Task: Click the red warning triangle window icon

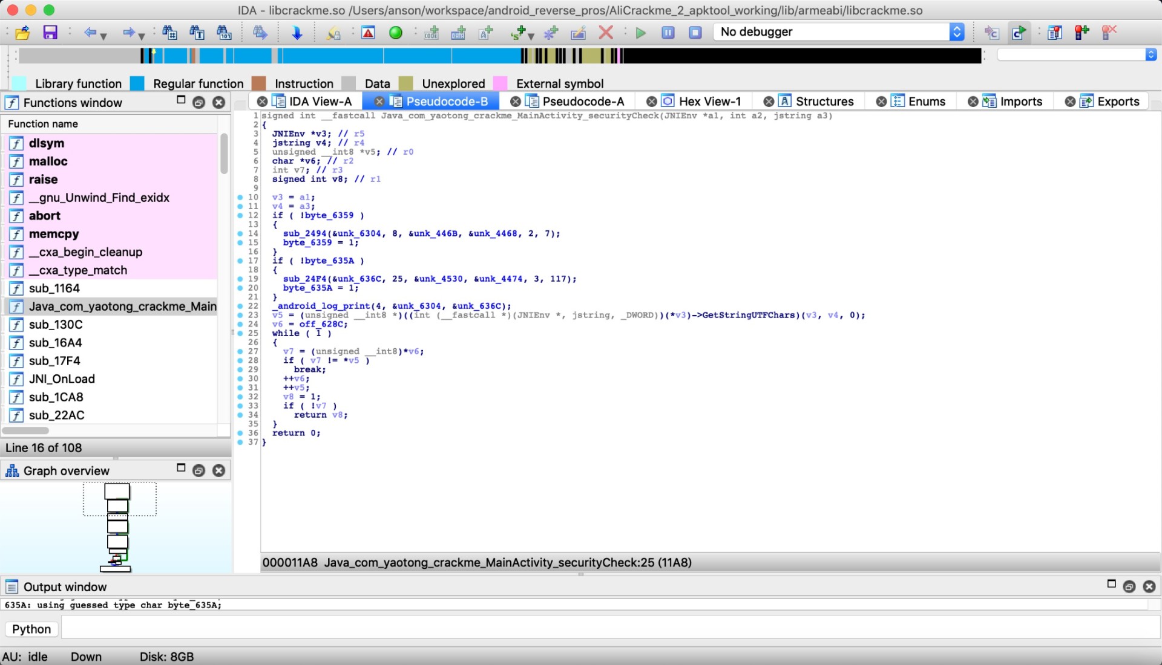Action: pos(368,33)
